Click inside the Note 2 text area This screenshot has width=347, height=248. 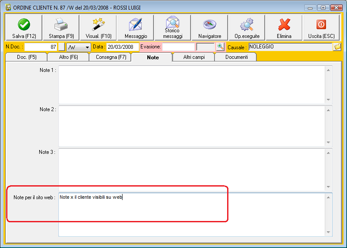pos(192,126)
